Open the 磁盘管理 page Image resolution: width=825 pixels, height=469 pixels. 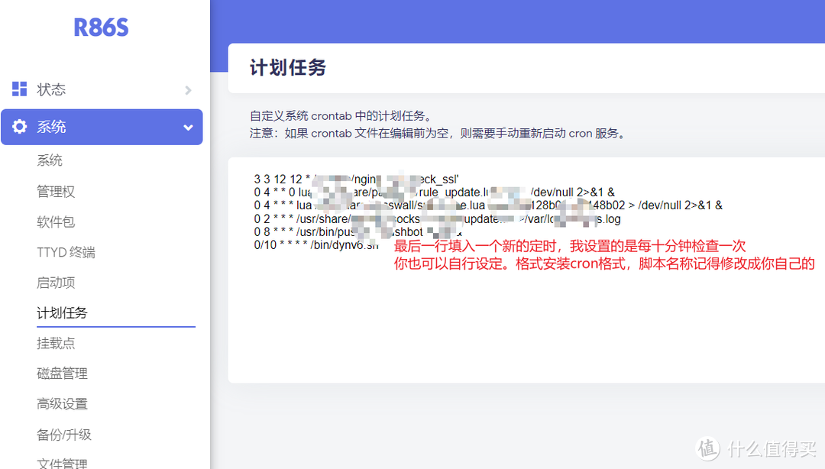click(x=61, y=373)
